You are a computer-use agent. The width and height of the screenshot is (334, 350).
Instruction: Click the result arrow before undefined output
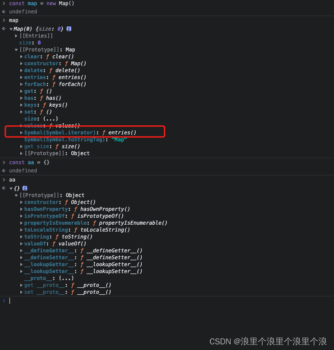[x=3, y=11]
